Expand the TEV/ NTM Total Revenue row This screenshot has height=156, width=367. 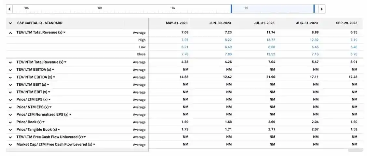pos(10,62)
